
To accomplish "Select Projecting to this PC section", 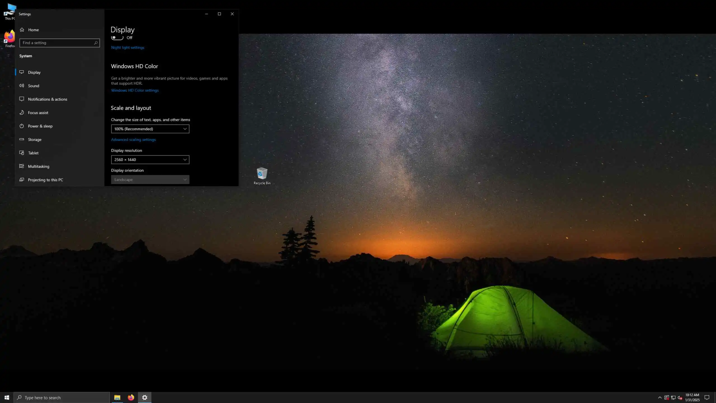I will tap(45, 180).
